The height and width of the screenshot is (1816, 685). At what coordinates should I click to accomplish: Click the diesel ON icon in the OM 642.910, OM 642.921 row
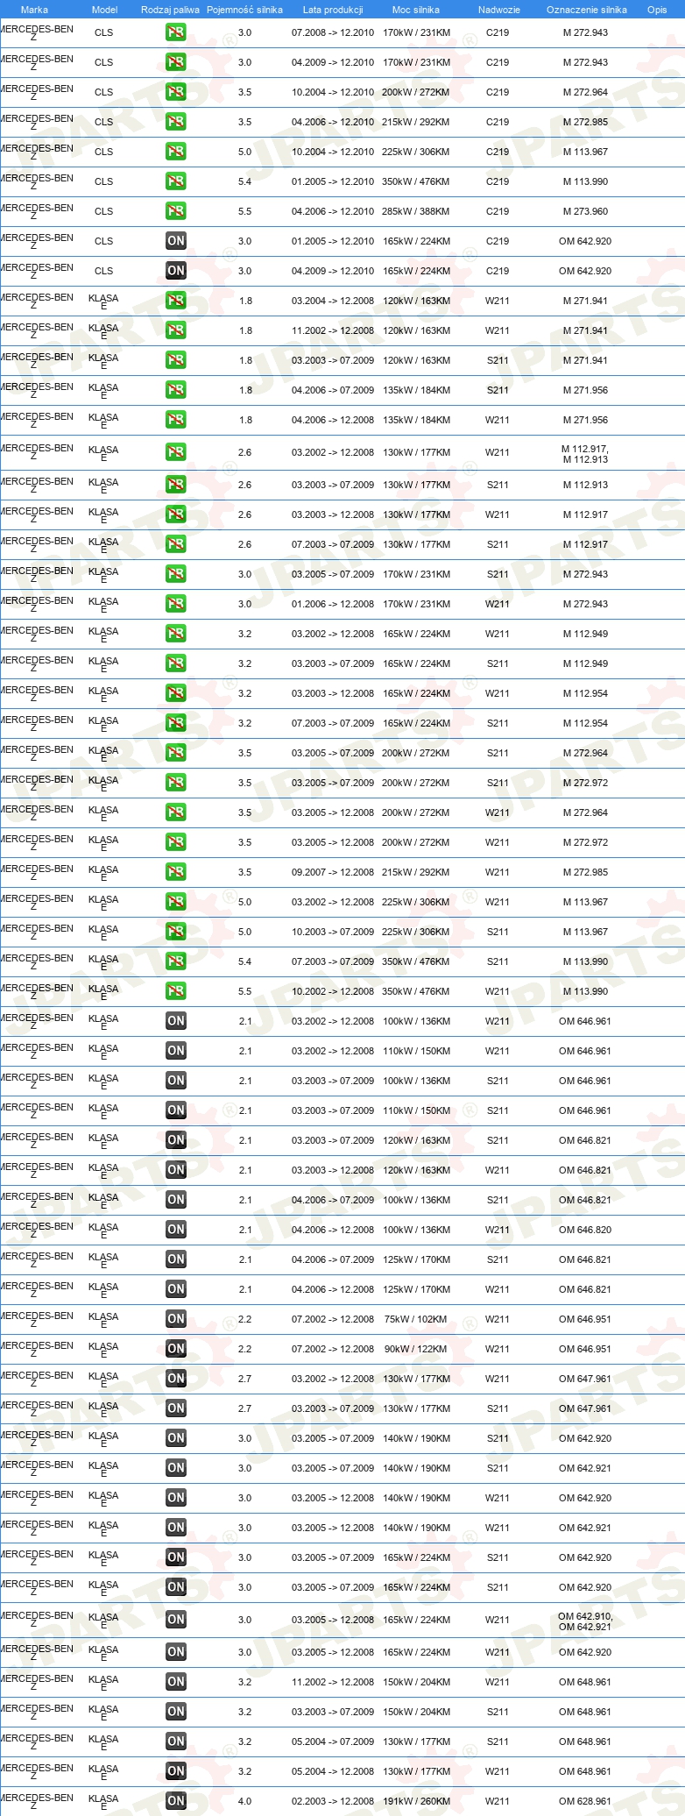coord(176,1620)
